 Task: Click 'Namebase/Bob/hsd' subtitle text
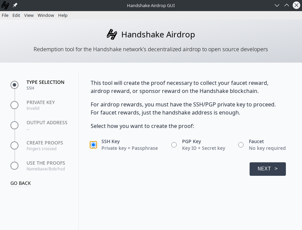(46, 169)
